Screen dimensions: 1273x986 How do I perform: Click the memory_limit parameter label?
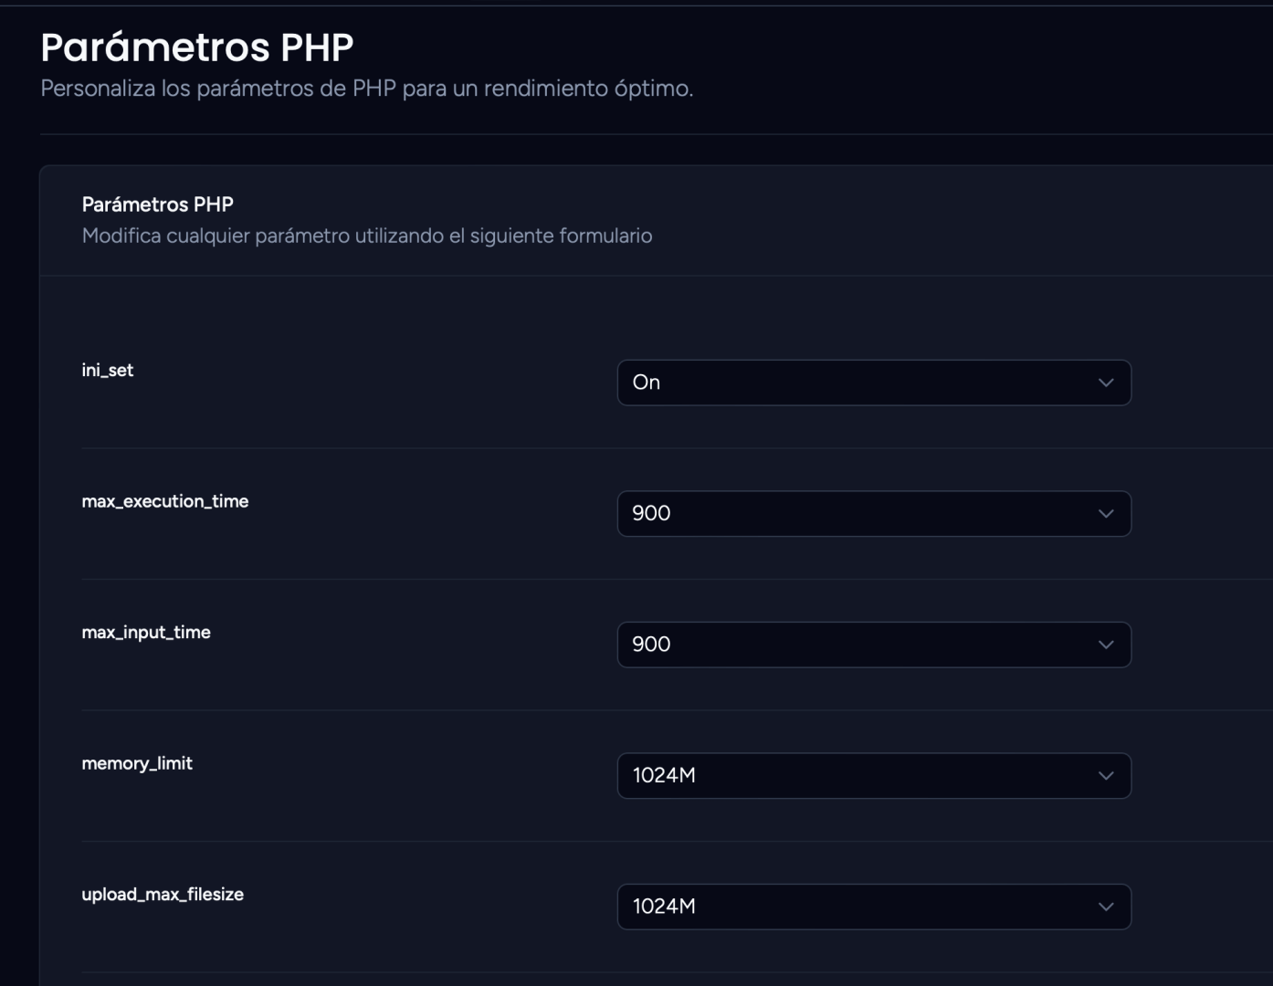(x=137, y=763)
